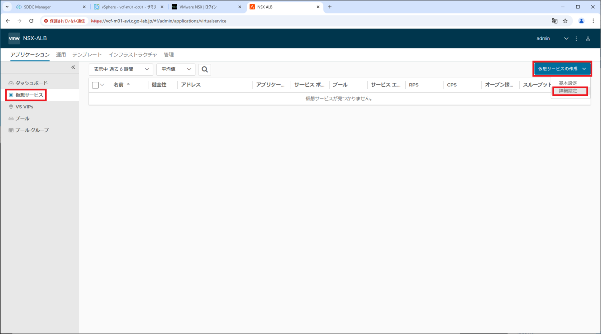
Task: Toggle the select-all checkbox in table header
Action: [95, 85]
